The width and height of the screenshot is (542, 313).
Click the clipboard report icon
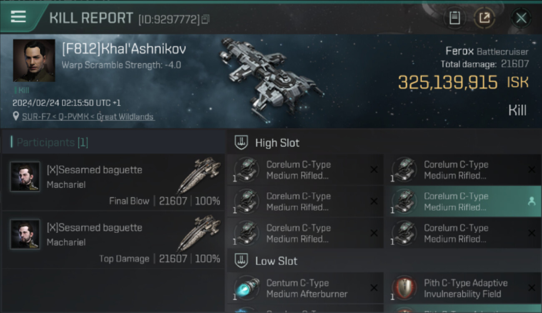pos(454,18)
